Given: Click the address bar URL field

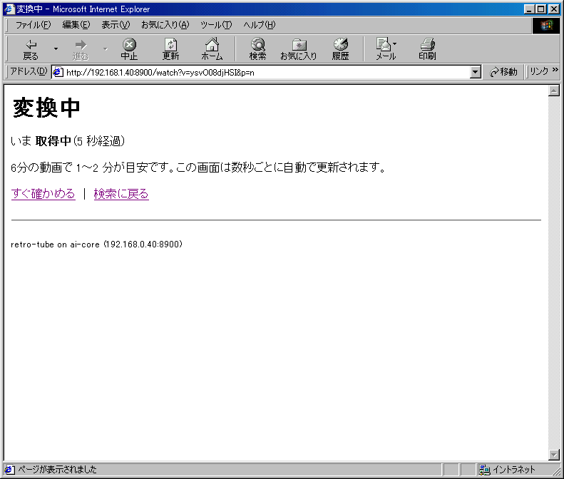Looking at the screenshot, I should (266, 72).
